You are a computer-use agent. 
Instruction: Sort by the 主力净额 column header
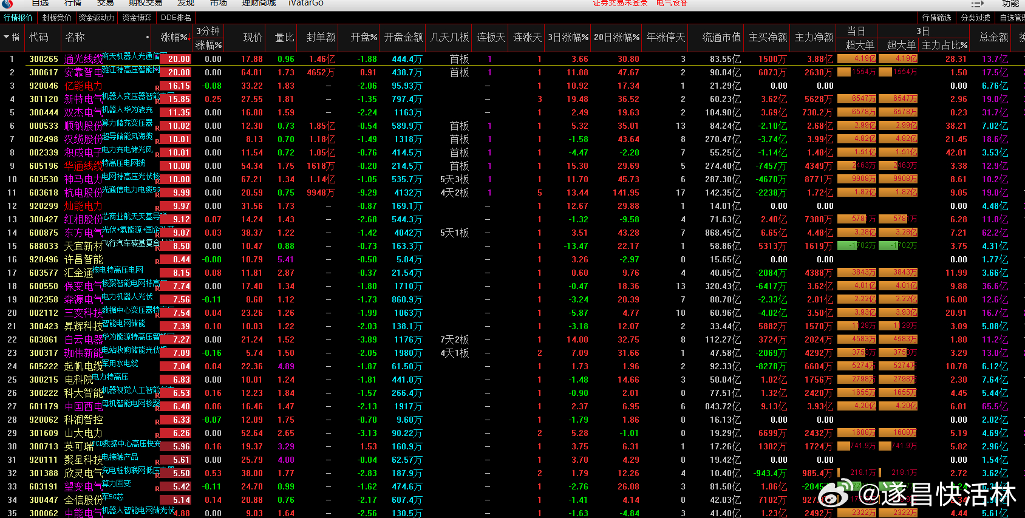(814, 37)
